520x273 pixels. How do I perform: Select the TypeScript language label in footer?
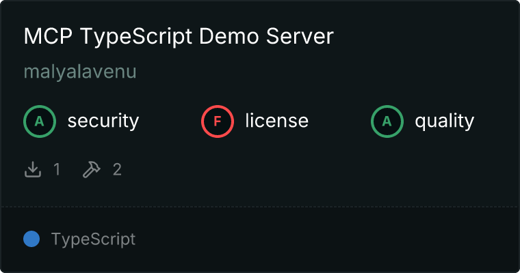[93, 240]
